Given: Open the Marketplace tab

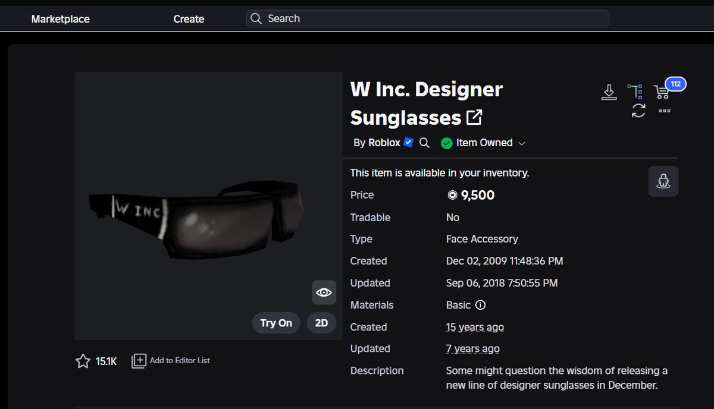Looking at the screenshot, I should click(60, 19).
